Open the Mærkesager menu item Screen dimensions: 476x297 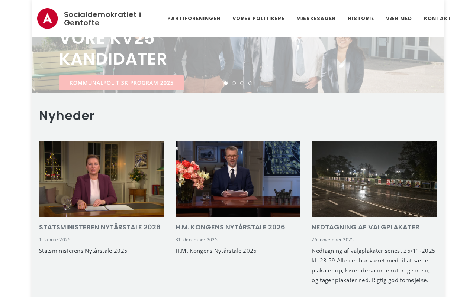316,19
